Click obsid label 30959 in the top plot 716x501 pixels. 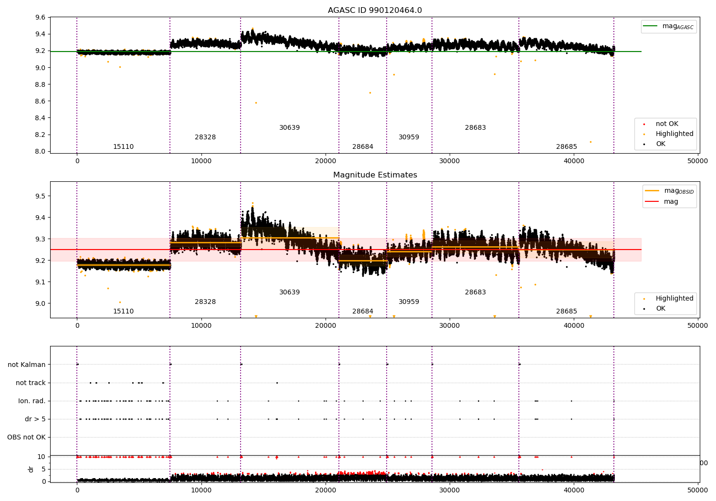[409, 137]
